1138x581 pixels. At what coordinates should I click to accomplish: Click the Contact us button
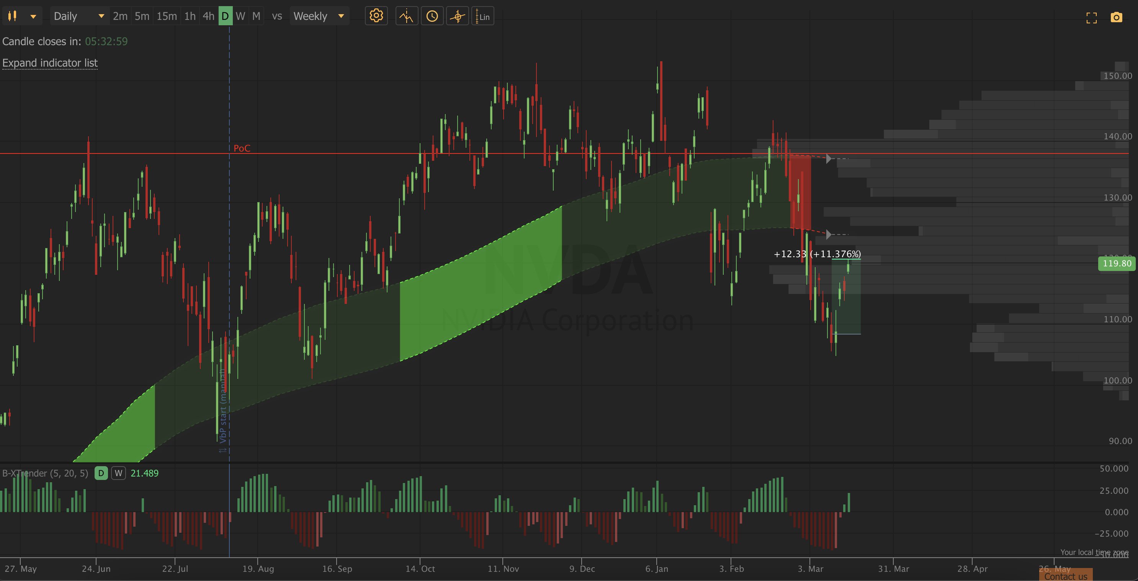click(1066, 576)
